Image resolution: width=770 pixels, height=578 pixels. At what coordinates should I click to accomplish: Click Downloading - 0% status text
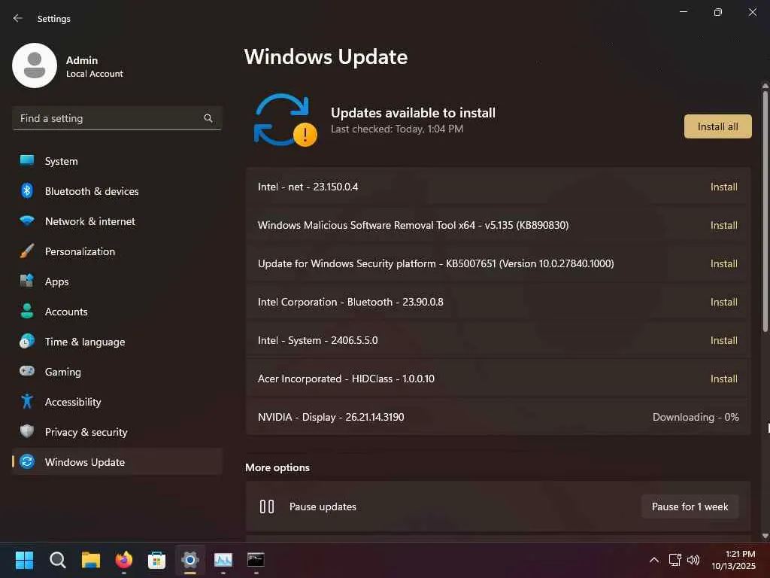[x=696, y=417]
